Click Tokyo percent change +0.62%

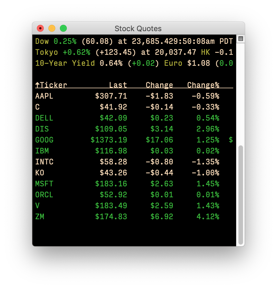click(x=77, y=52)
